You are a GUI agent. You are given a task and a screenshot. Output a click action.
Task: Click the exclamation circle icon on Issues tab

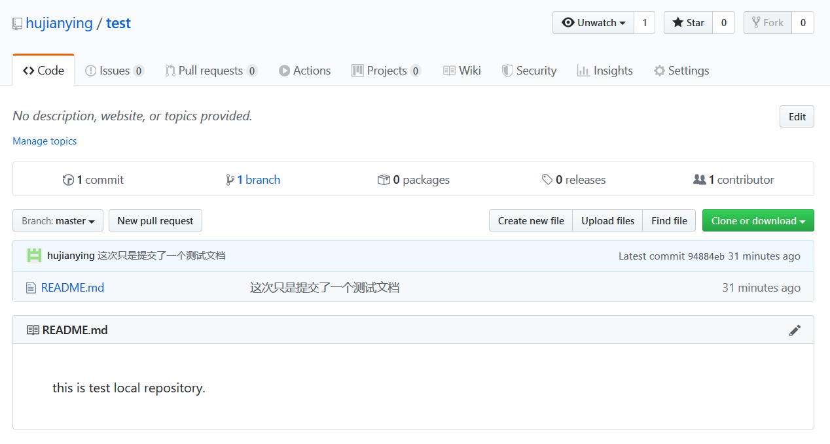pyautogui.click(x=91, y=71)
